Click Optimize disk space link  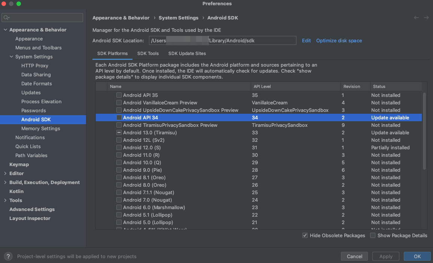(339, 40)
